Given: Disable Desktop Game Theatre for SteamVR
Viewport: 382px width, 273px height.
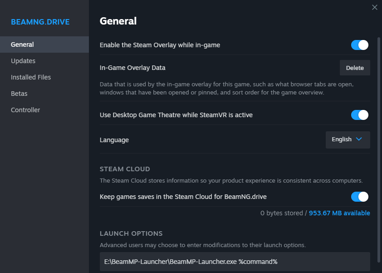Looking at the screenshot, I should (360, 115).
